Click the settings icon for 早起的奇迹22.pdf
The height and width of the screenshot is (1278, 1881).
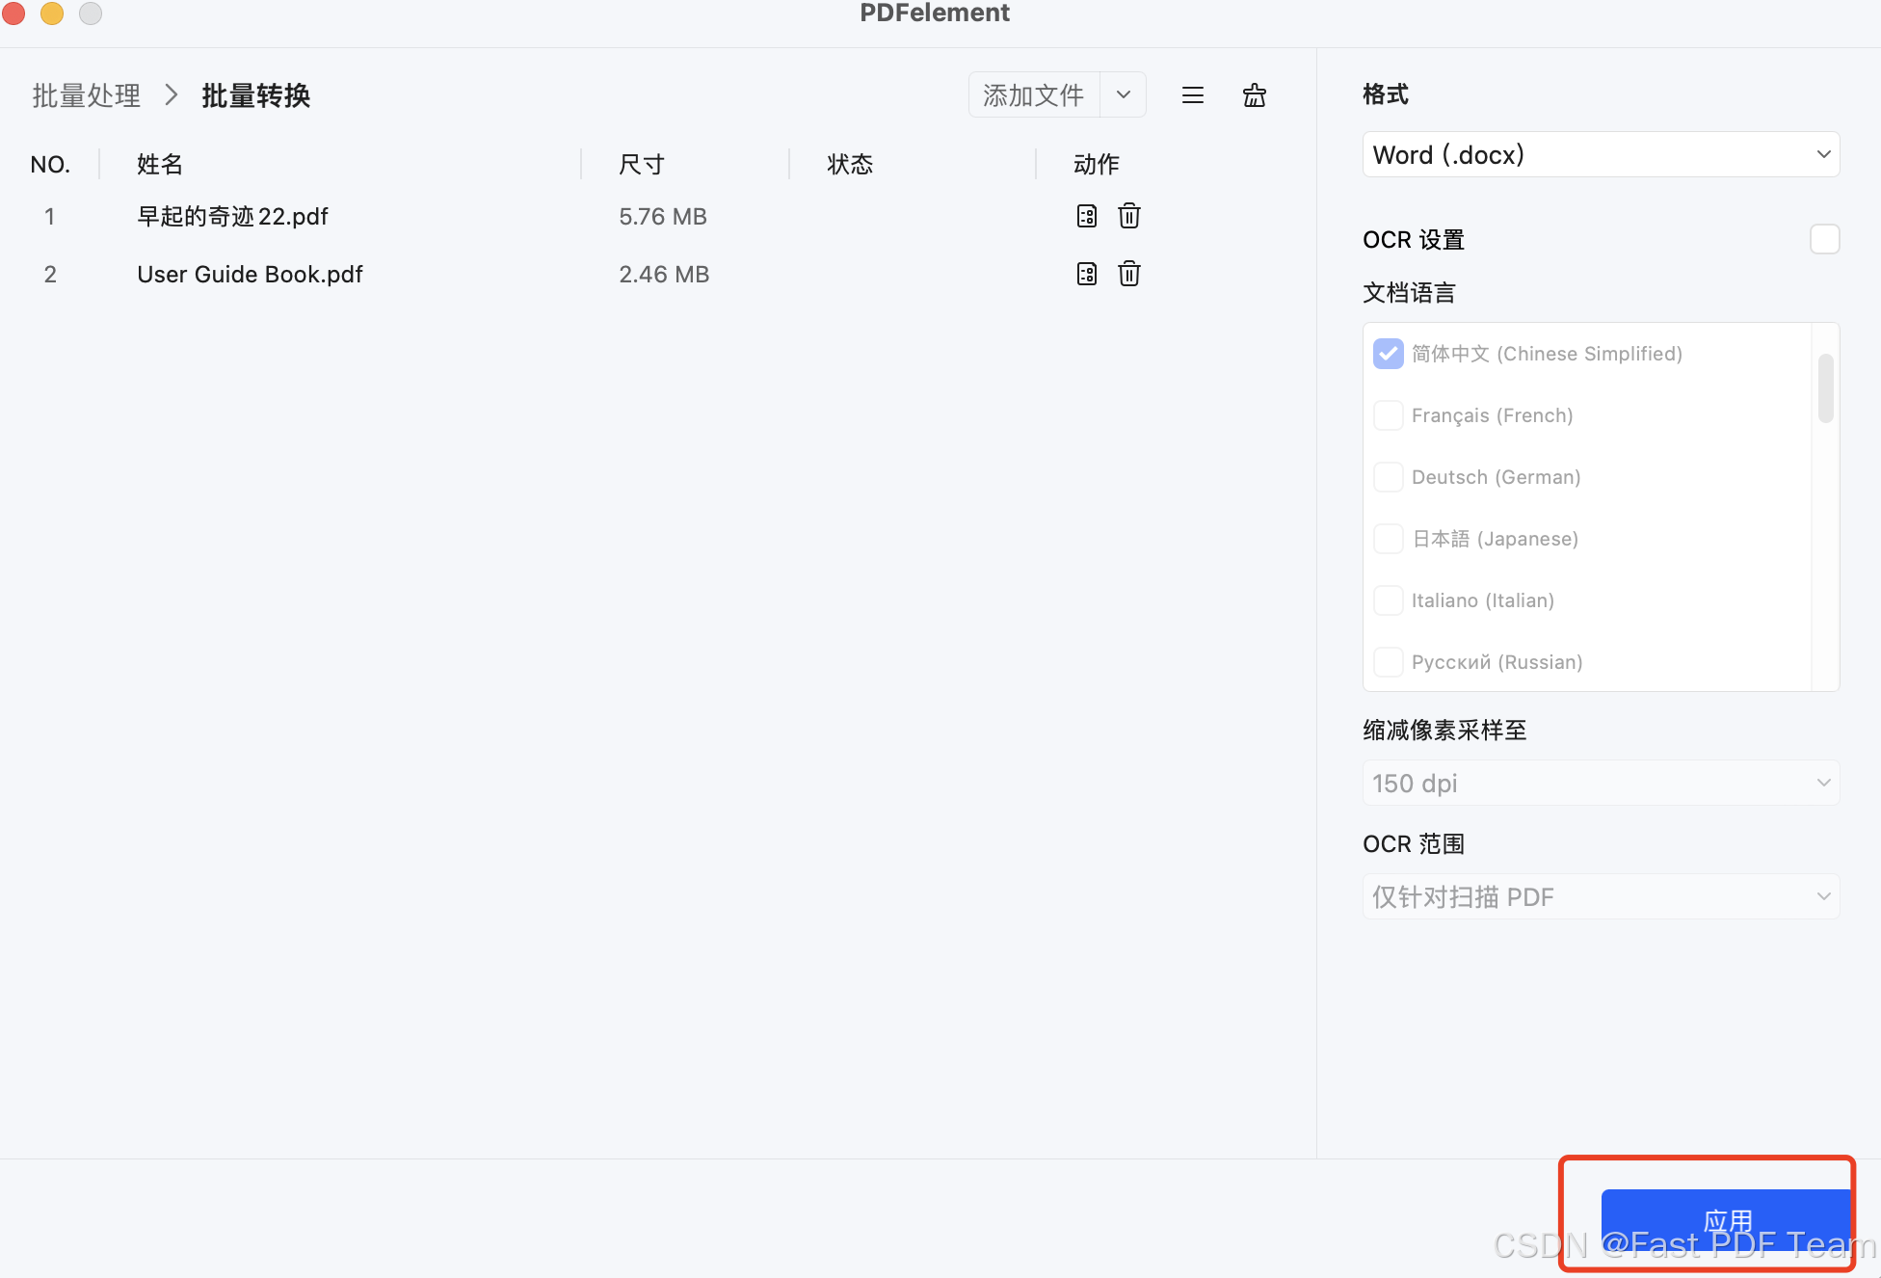(x=1086, y=216)
